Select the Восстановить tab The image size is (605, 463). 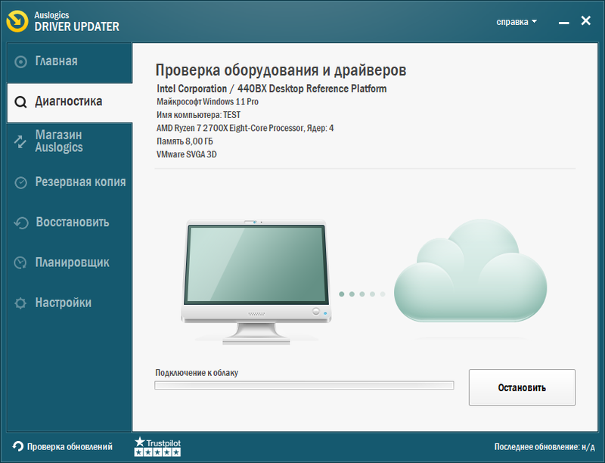pyautogui.click(x=70, y=222)
